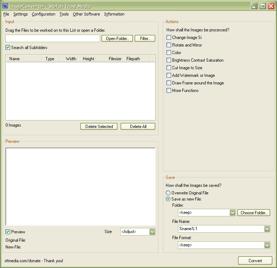
Task: Open the Settings menu
Action: pyautogui.click(x=21, y=14)
